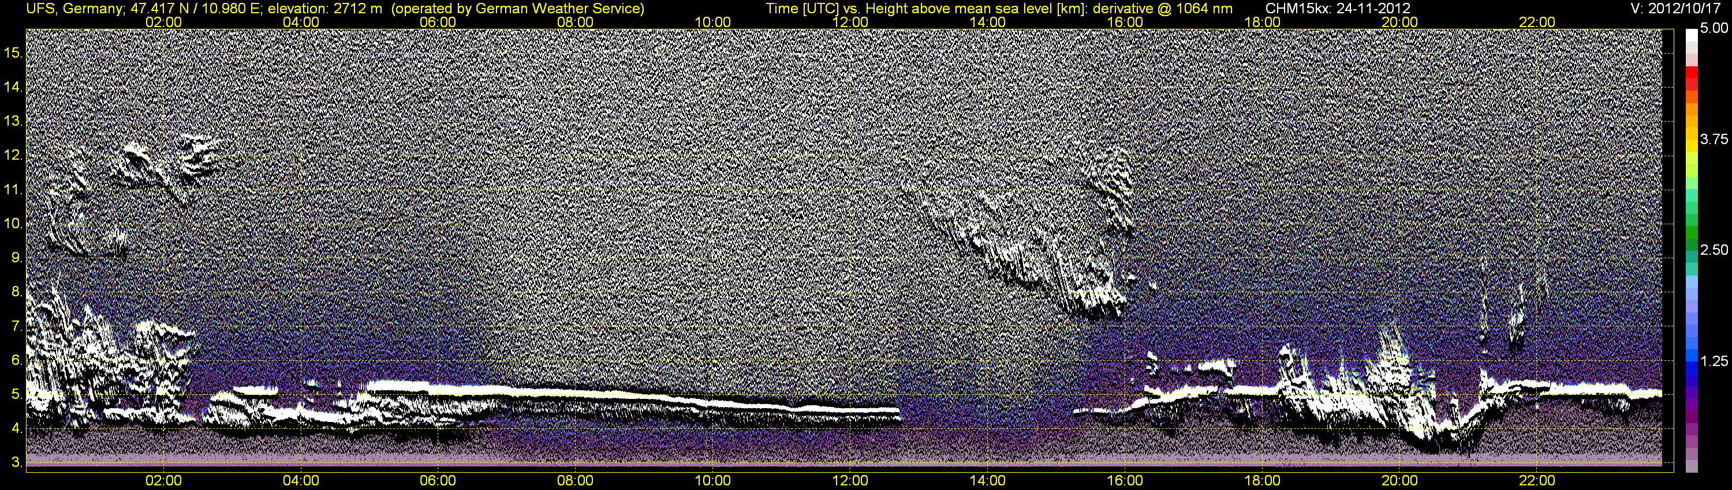1732x490 pixels.
Task: Click the 4 km height axis label
Action: pyautogui.click(x=17, y=428)
